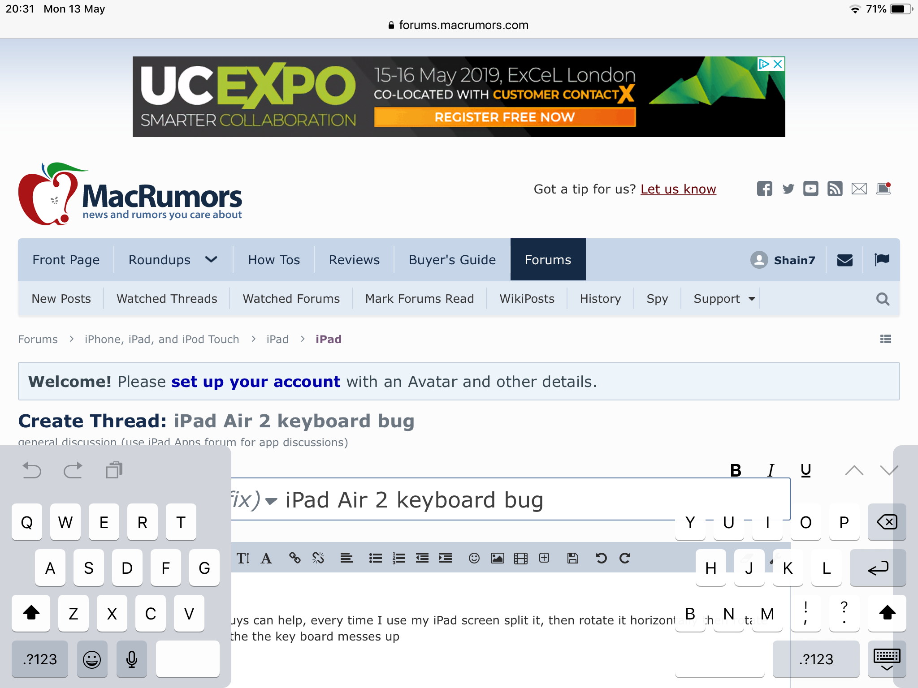Click the 'Let us know' link

pos(678,189)
